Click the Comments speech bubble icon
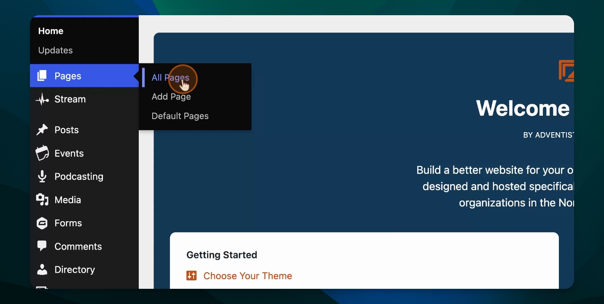 click(42, 246)
